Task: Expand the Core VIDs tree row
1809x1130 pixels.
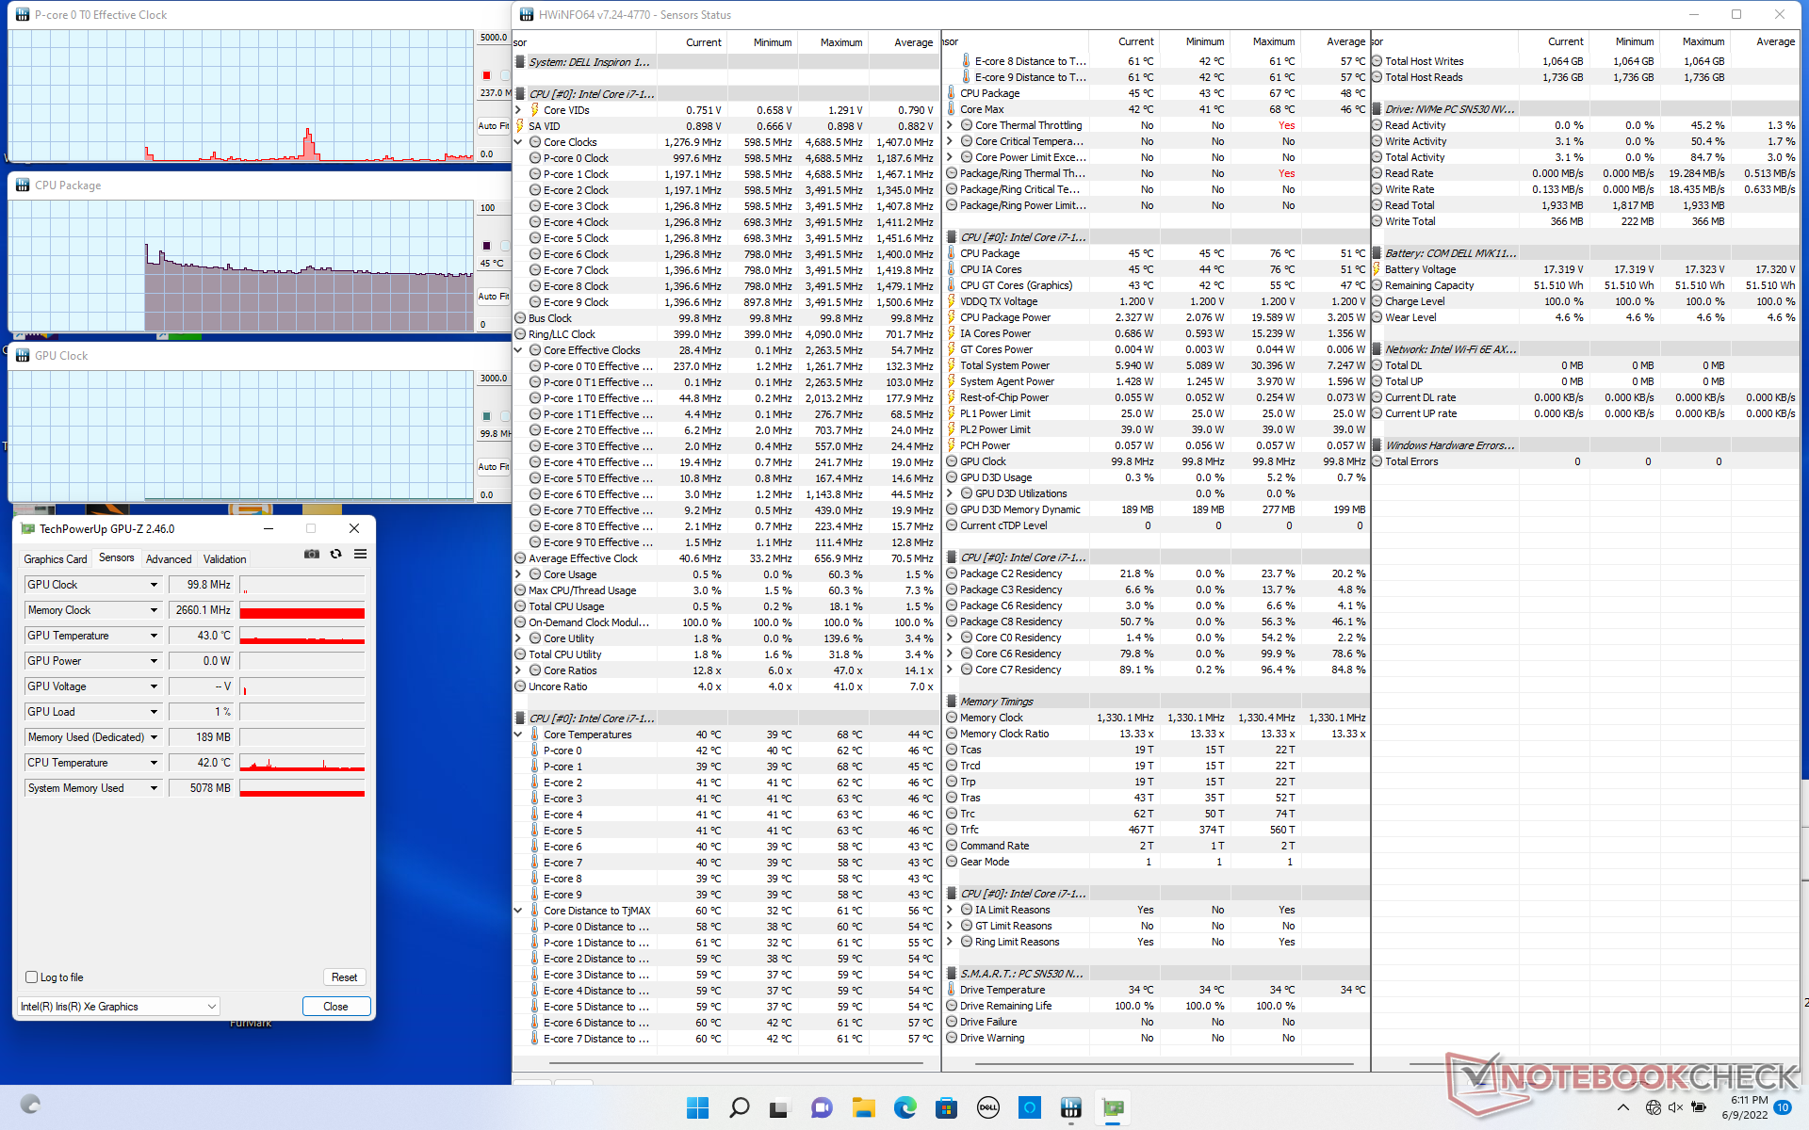Action: pyautogui.click(x=518, y=110)
